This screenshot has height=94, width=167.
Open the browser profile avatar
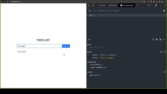pyautogui.click(x=162, y=2)
